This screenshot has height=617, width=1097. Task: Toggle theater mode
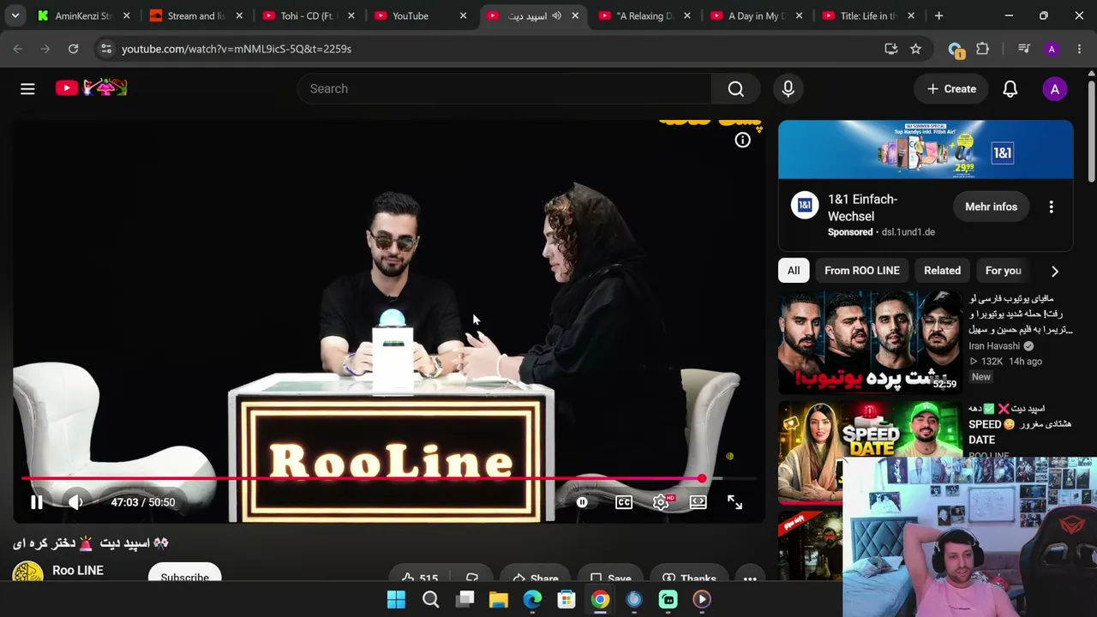pos(698,502)
